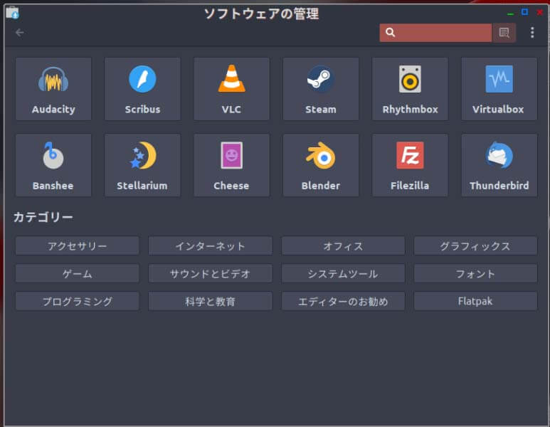Browse the ゲーム category

pos(77,274)
